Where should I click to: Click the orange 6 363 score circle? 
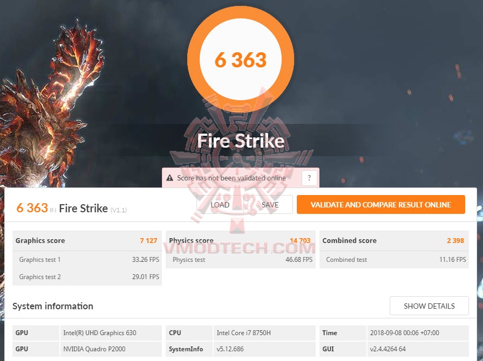241,59
